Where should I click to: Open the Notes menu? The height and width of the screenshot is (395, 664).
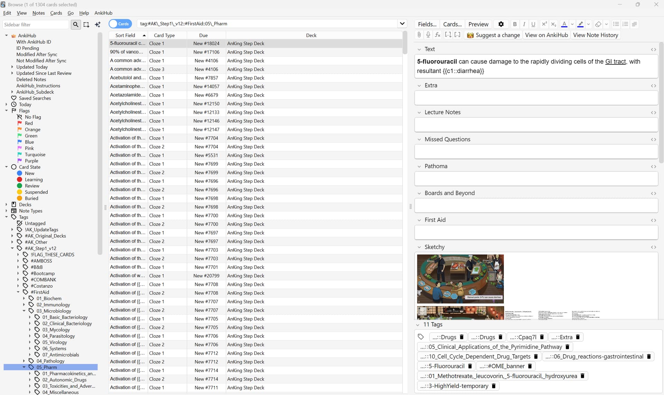[x=38, y=13]
